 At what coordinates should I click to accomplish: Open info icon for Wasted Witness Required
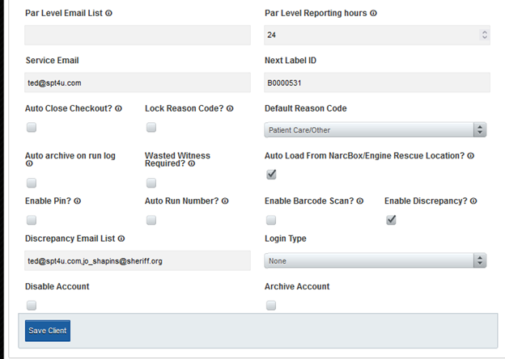[192, 164]
